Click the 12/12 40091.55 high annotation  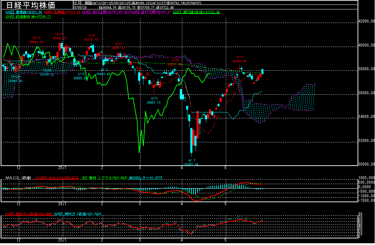pos(36,40)
